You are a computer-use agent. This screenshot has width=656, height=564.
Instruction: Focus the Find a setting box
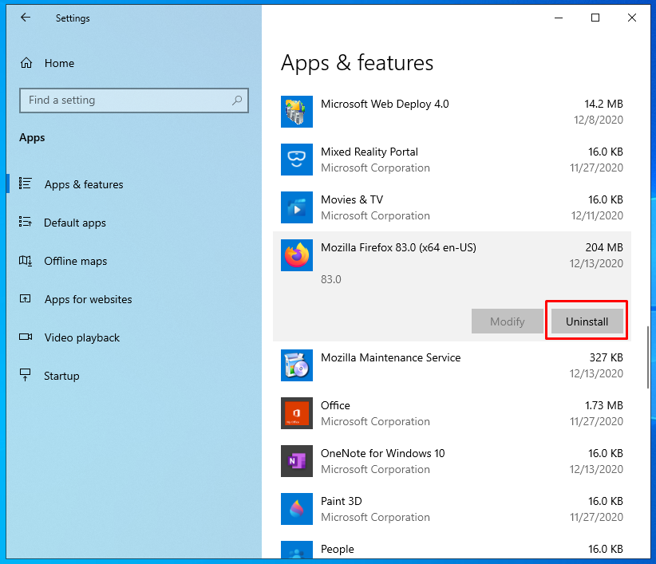click(x=134, y=101)
